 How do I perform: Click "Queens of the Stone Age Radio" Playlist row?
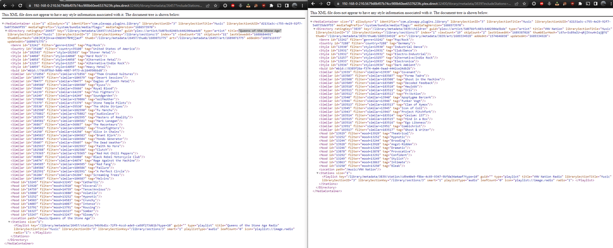point(155,229)
